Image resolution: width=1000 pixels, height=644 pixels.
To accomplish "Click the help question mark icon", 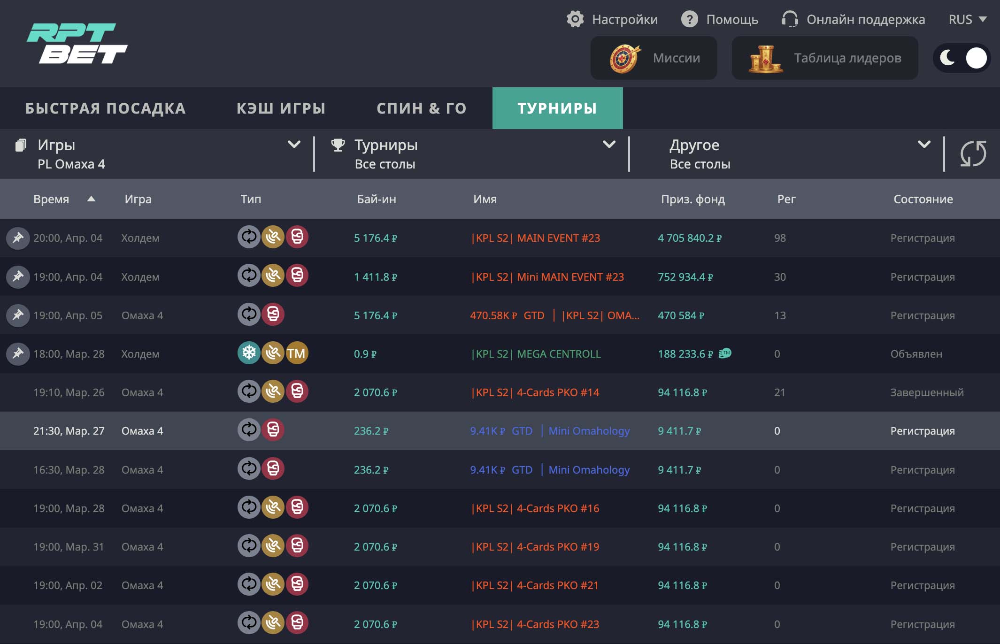I will [x=689, y=19].
